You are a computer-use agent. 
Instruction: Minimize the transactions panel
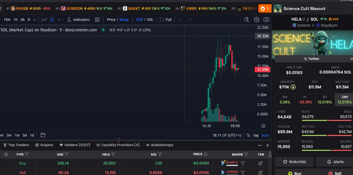point(259,145)
